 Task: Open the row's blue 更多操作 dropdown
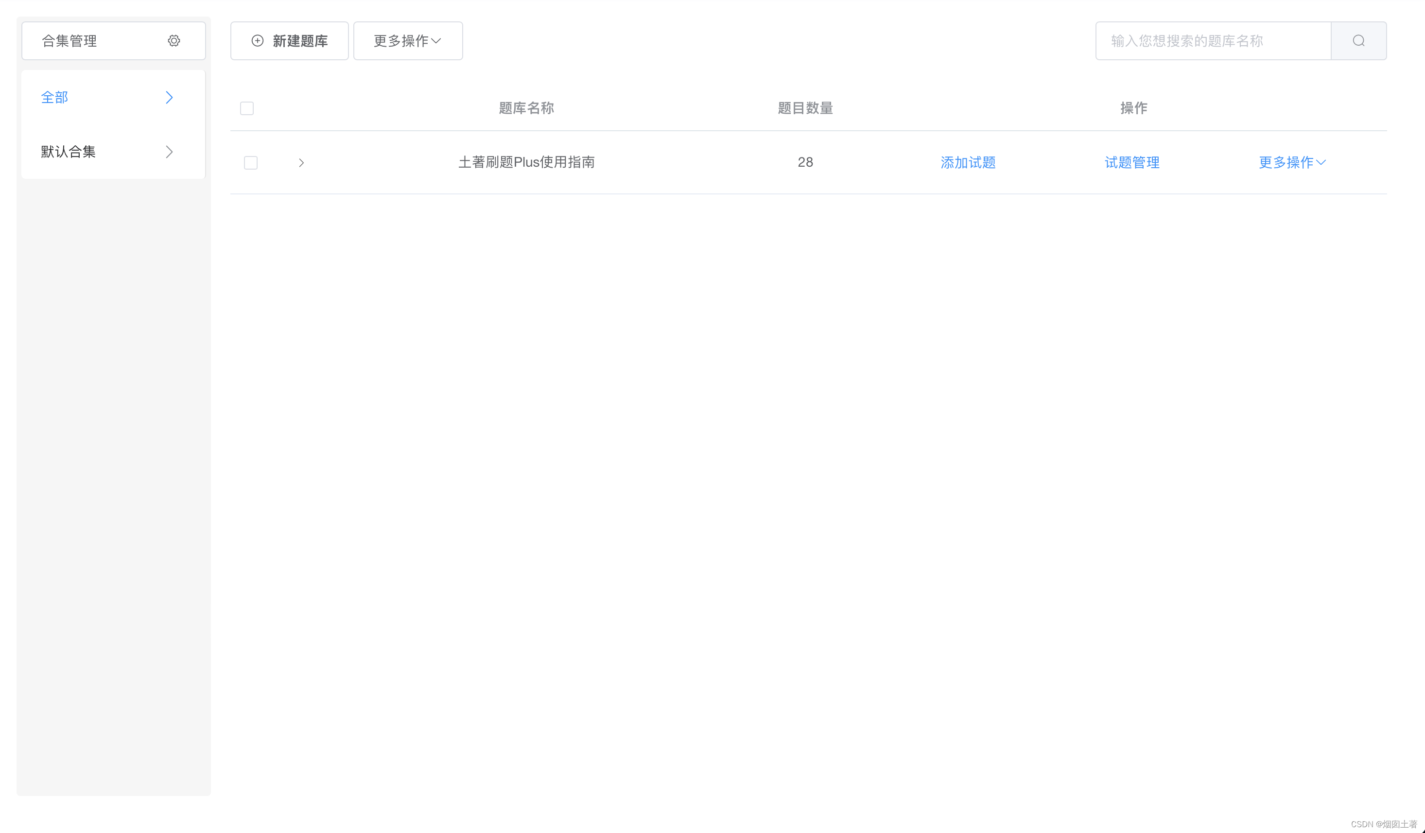coord(1291,162)
